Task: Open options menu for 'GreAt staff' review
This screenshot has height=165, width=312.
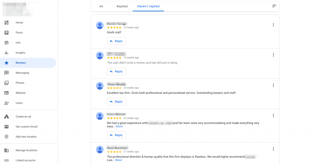Action: (273, 25)
